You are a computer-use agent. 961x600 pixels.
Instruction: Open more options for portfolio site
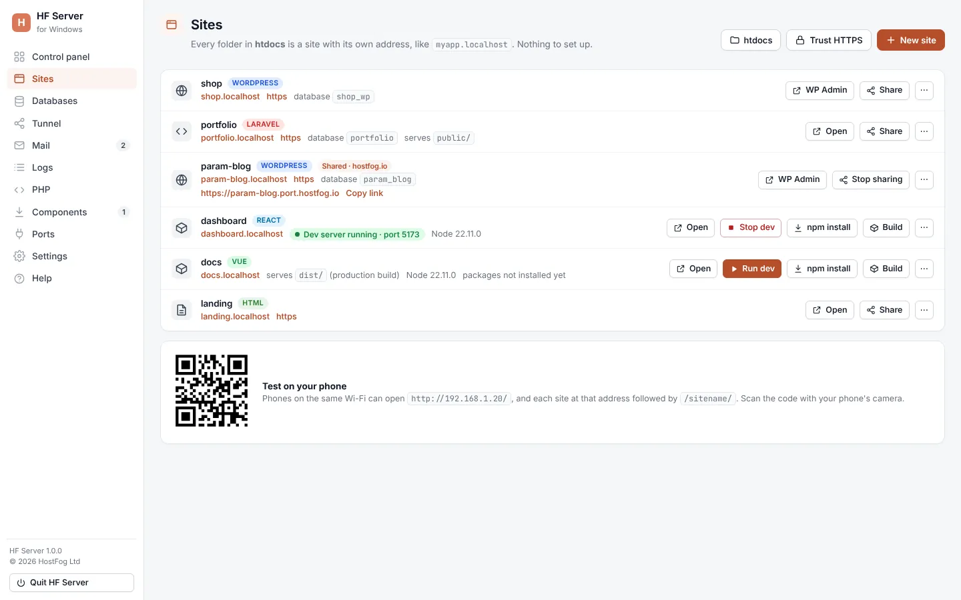[x=924, y=131]
